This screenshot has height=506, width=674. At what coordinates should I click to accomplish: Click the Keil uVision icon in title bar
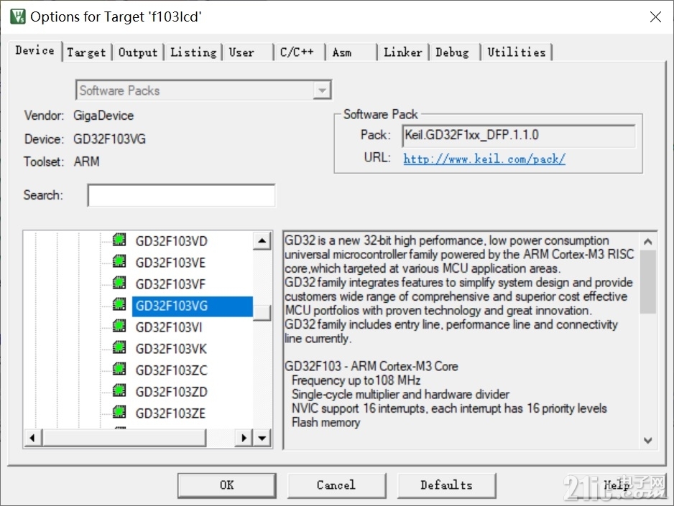18,17
